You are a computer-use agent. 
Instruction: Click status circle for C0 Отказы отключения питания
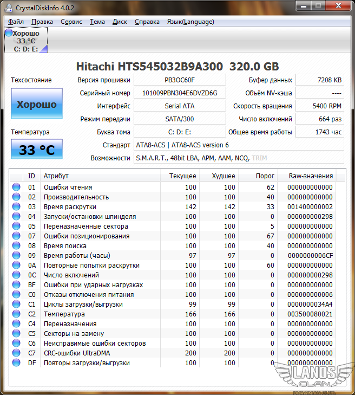pos(16,294)
